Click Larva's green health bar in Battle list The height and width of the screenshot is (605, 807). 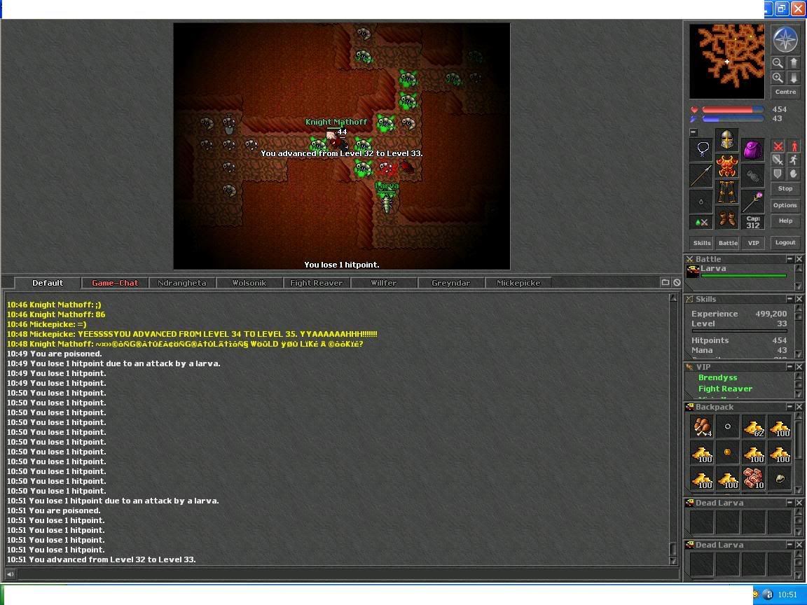click(744, 276)
